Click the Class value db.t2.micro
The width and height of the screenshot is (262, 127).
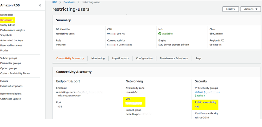click(216, 34)
